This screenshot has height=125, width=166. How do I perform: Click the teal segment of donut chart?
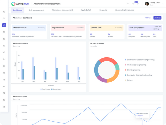click(x=117, y=67)
